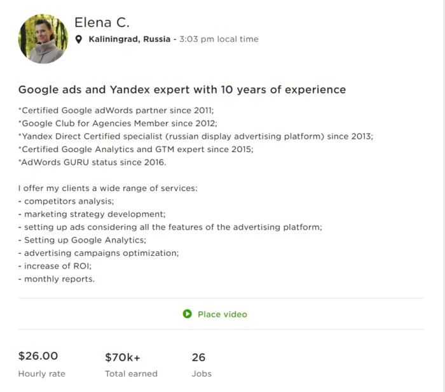Click the $26.00 hourly rate value
This screenshot has width=445, height=392.
(38, 356)
